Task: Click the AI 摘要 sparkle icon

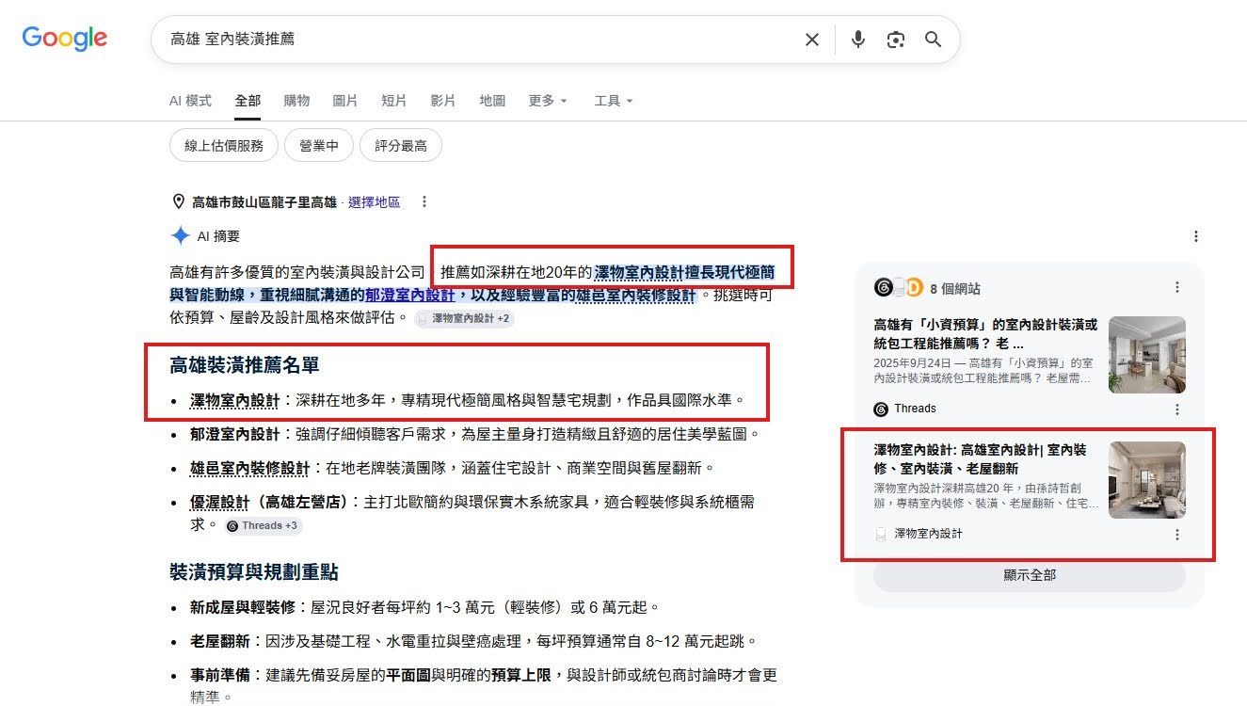Action: 181,236
